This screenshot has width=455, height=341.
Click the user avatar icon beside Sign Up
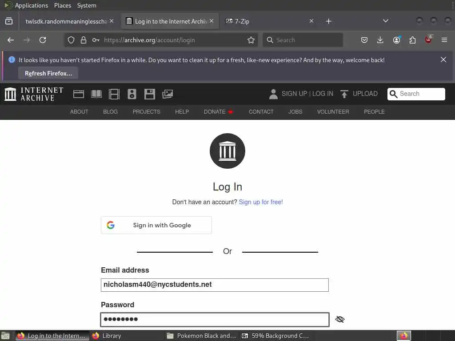click(273, 94)
